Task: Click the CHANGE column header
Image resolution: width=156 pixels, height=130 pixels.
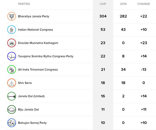Action: tap(144, 4)
